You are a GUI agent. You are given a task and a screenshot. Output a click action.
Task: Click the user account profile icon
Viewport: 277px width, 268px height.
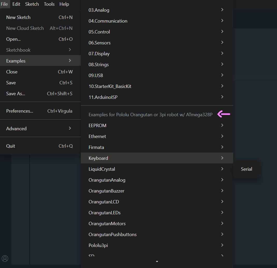click(x=5, y=258)
